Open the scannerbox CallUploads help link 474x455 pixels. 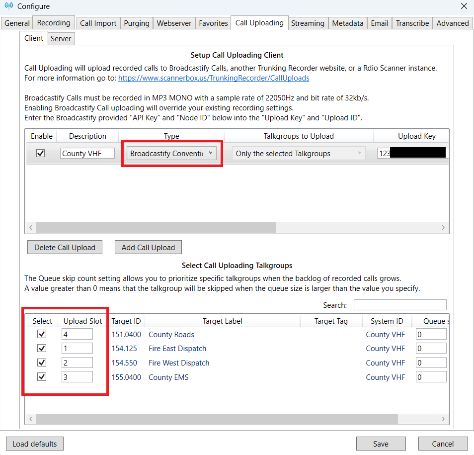214,78
